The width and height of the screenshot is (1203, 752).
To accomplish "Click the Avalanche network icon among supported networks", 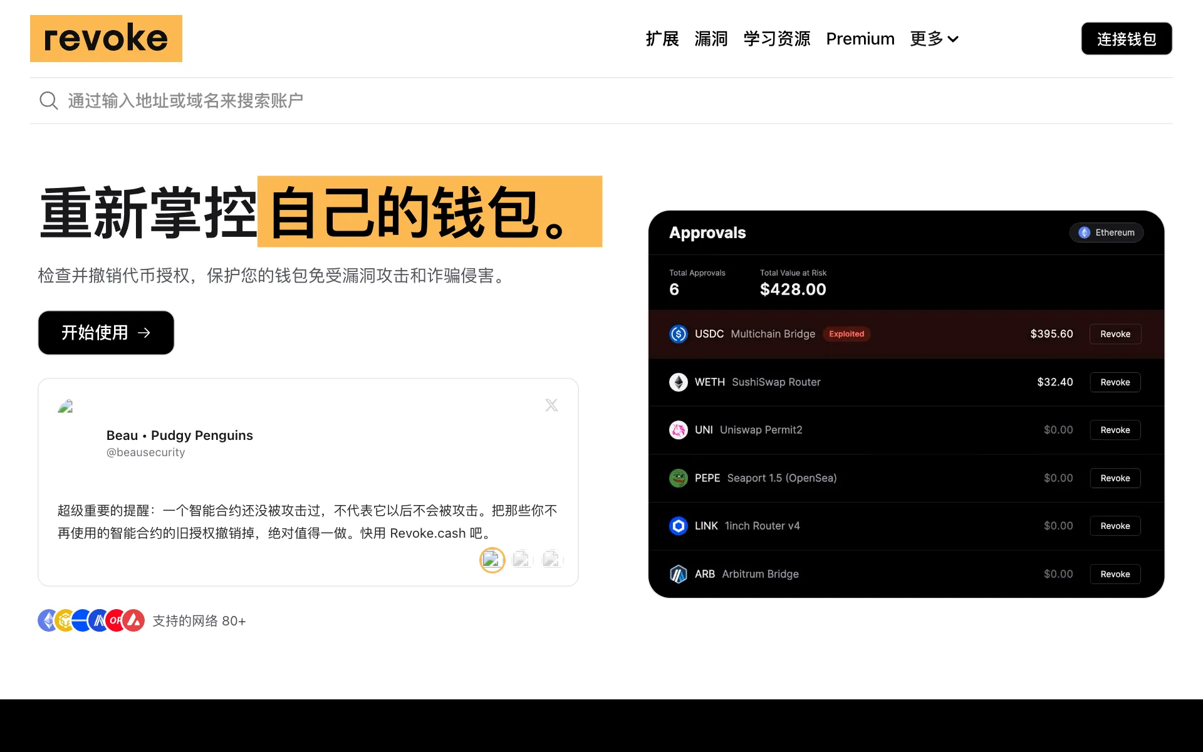I will pyautogui.click(x=133, y=620).
